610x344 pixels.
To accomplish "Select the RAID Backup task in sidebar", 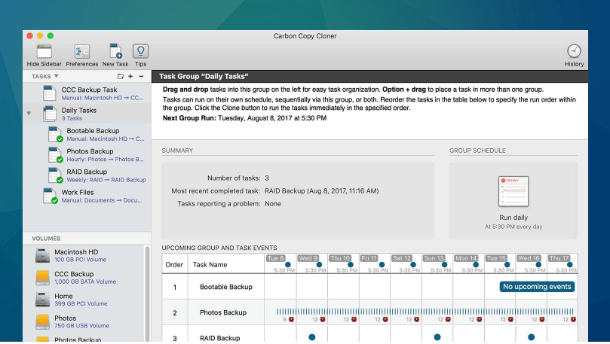I will point(87,175).
